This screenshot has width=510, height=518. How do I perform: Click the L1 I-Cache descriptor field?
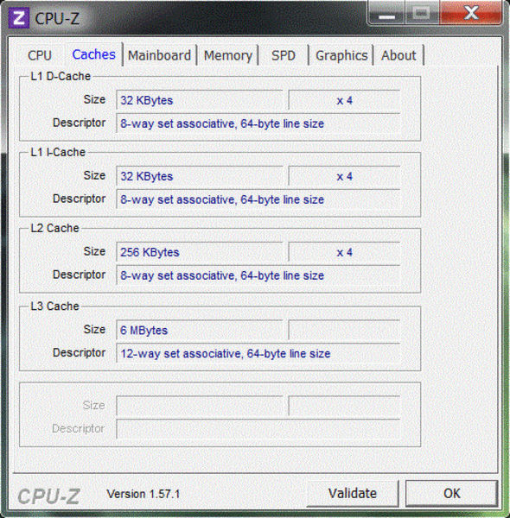pyautogui.click(x=258, y=199)
